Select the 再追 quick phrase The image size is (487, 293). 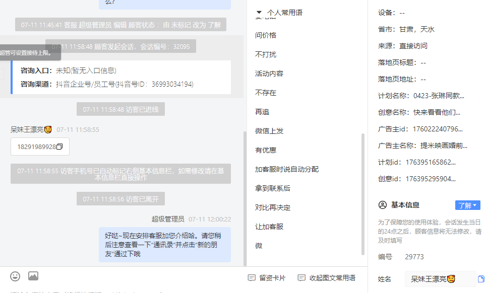coord(262,112)
